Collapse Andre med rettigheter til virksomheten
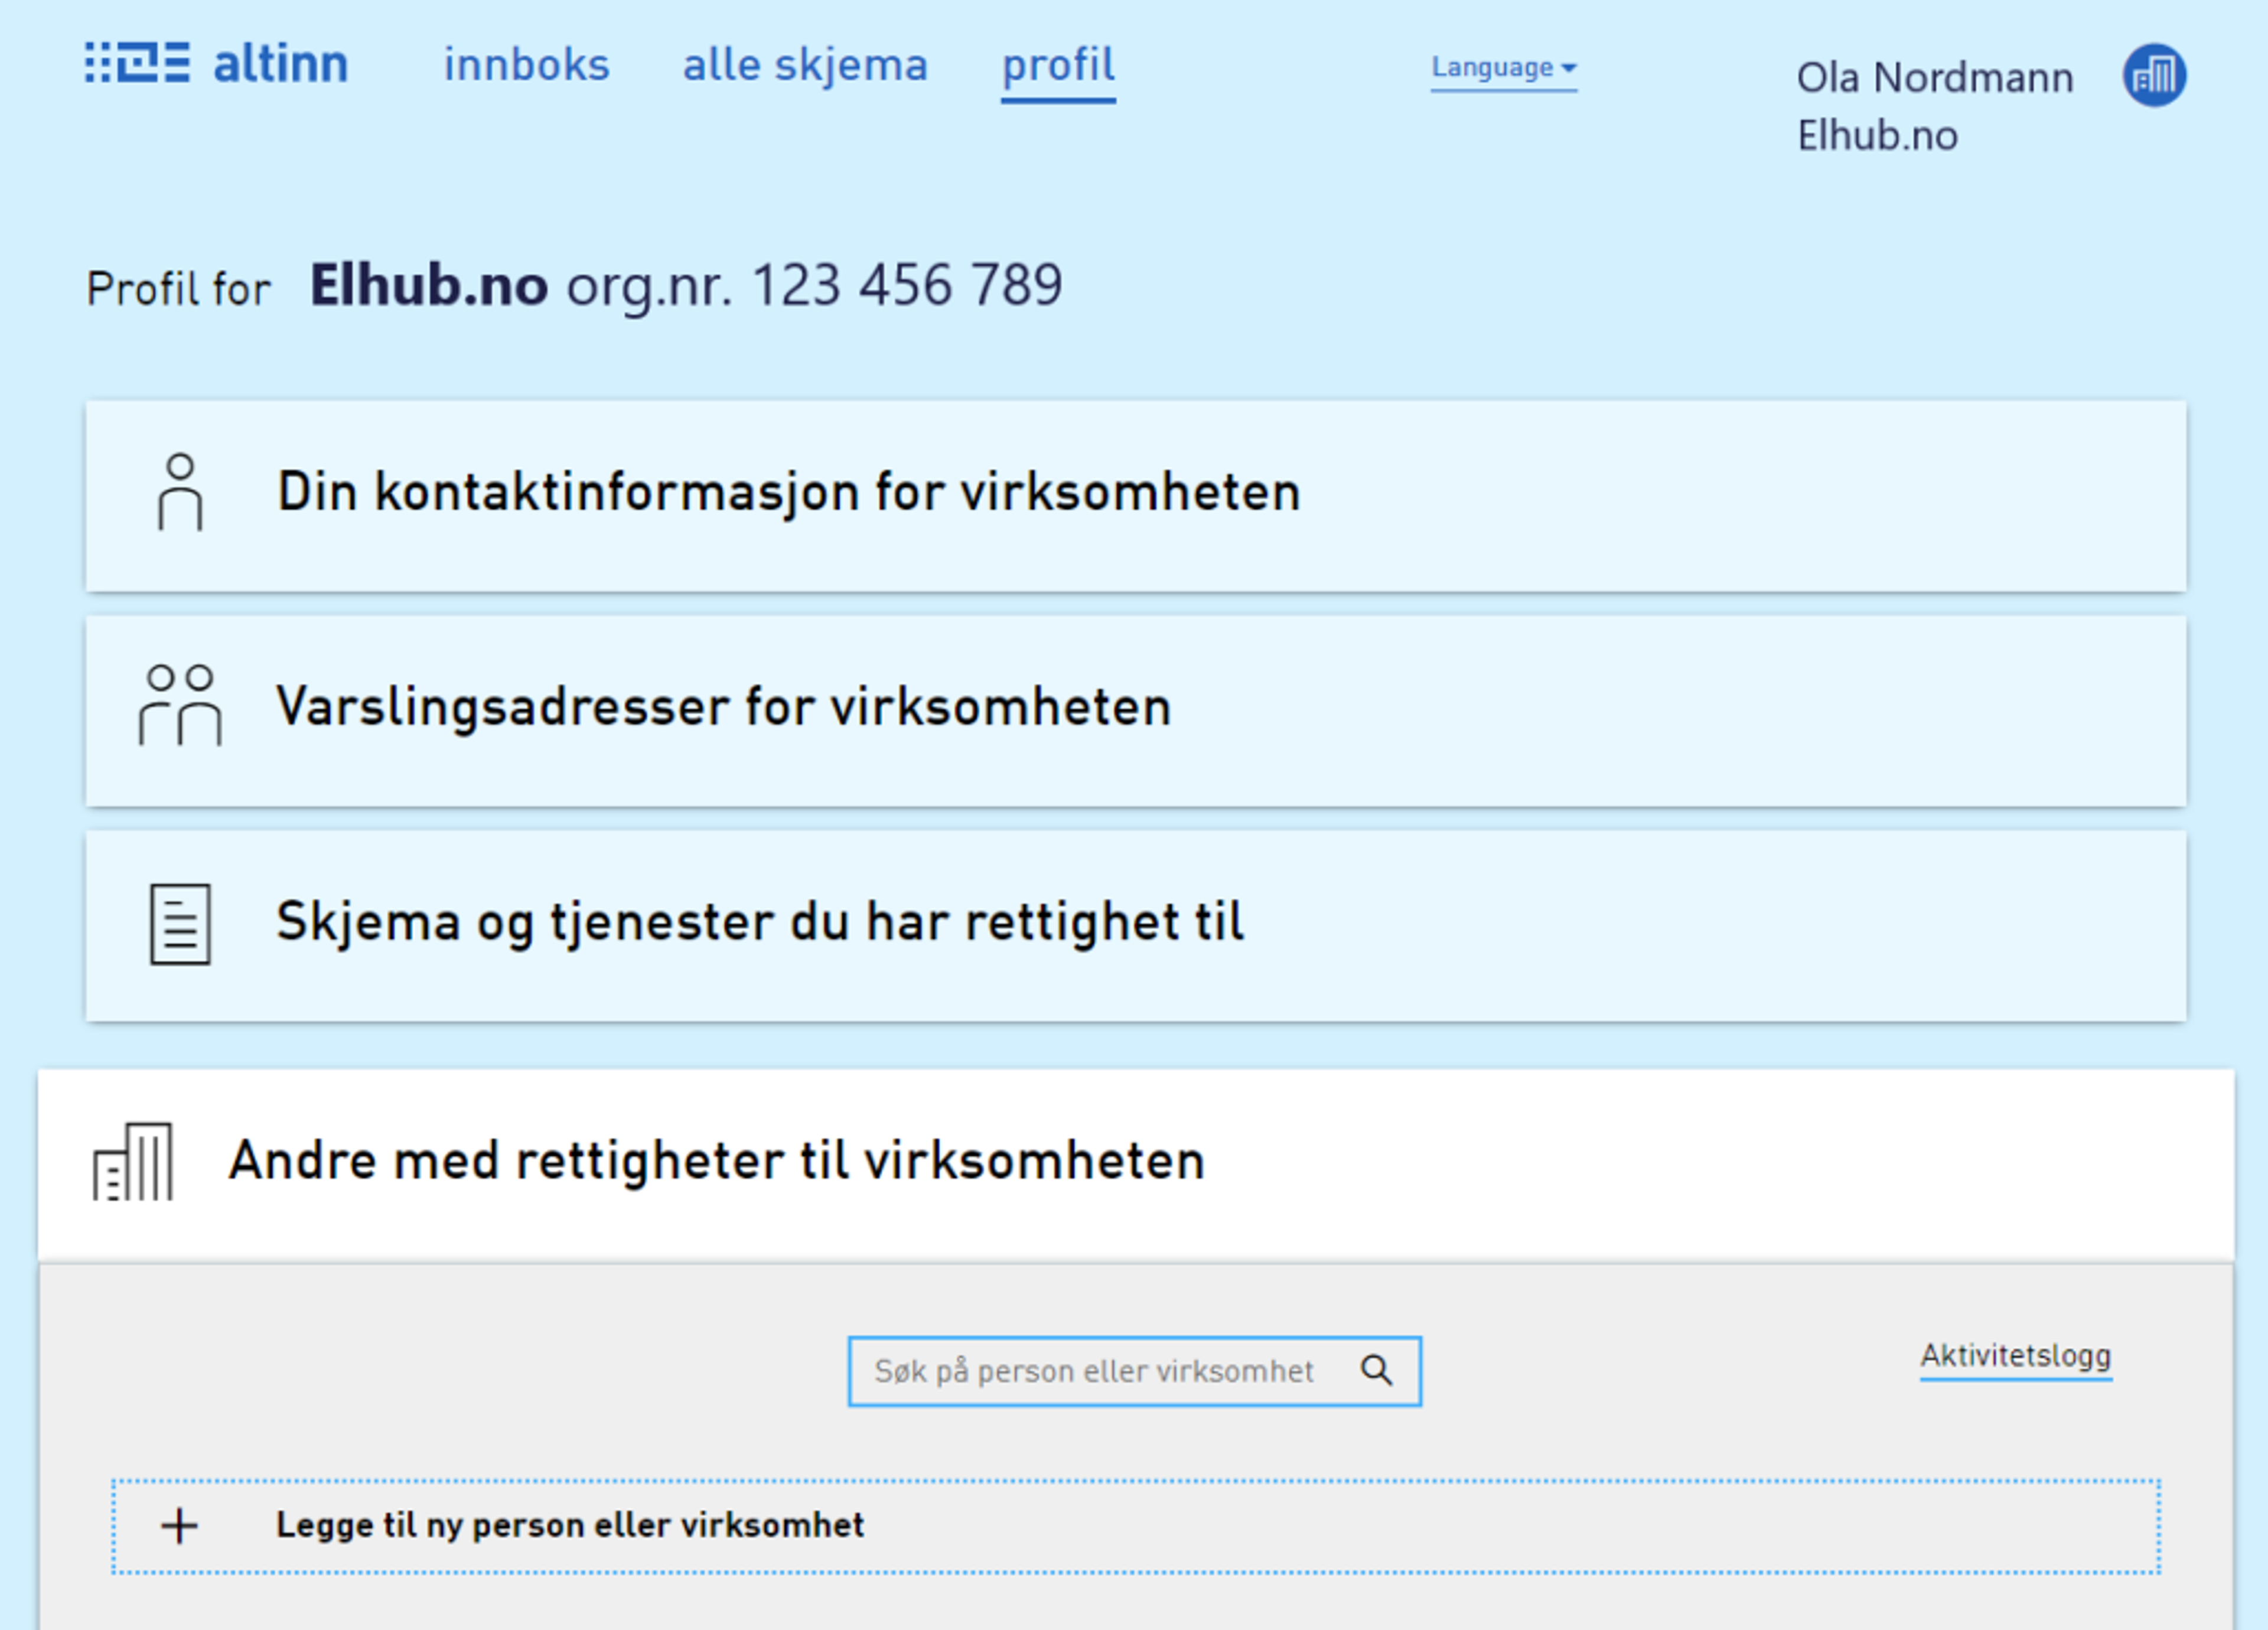 click(x=716, y=1161)
